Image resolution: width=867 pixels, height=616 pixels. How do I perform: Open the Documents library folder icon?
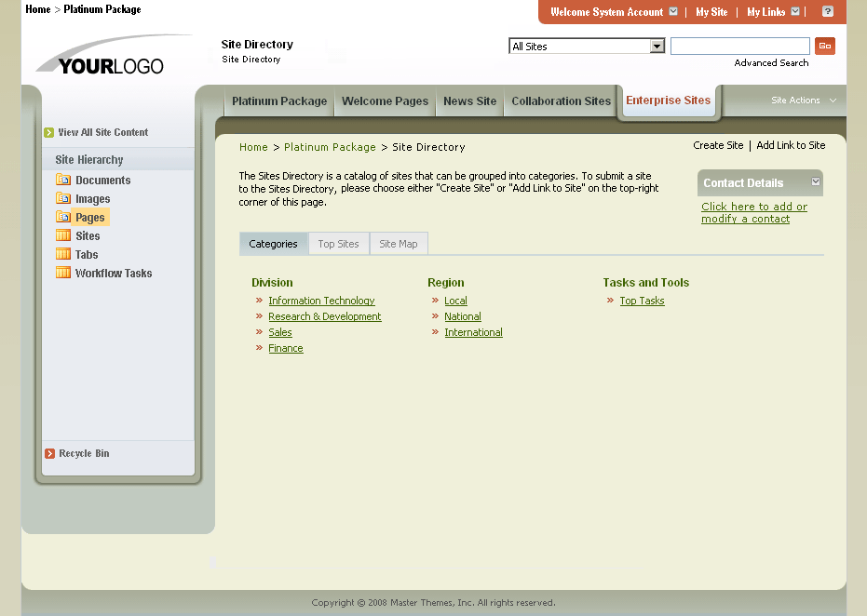coord(61,180)
